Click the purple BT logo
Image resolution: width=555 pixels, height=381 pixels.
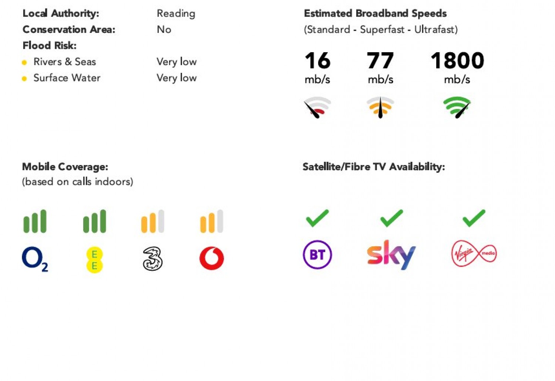click(317, 254)
